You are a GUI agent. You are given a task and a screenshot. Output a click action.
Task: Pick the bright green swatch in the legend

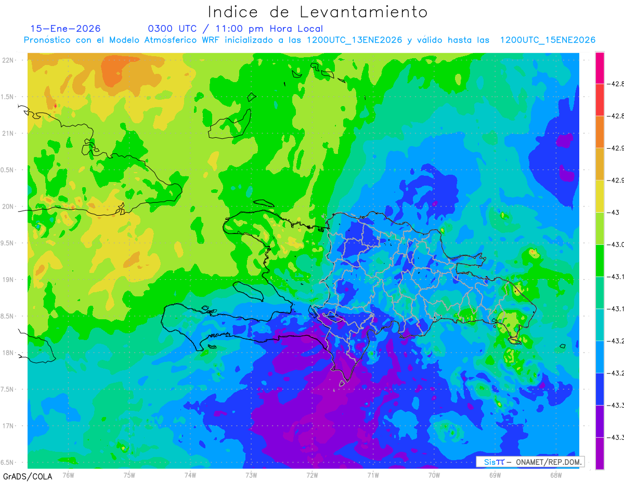(600, 260)
